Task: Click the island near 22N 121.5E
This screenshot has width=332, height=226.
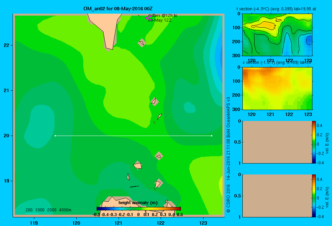Action: coord(142,43)
